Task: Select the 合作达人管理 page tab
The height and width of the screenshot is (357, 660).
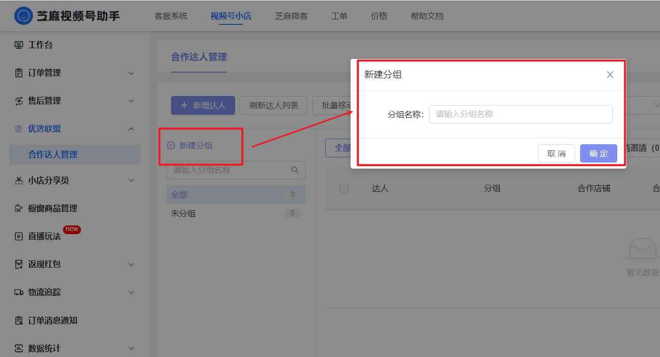Action: [x=199, y=57]
